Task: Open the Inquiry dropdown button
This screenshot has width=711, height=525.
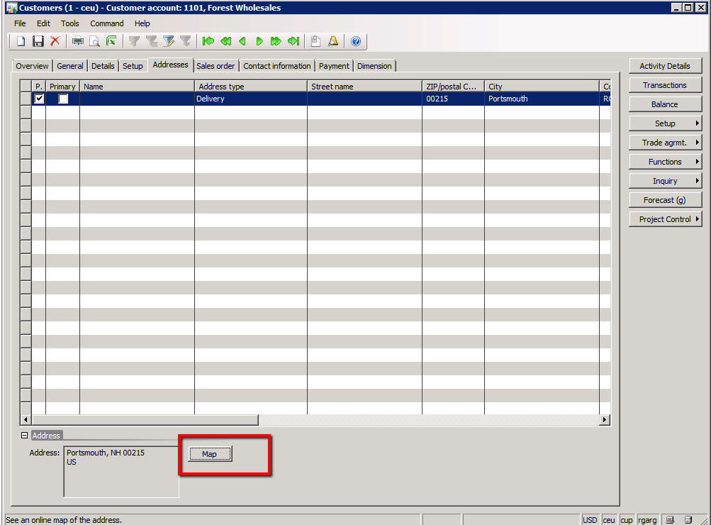Action: pos(665,181)
